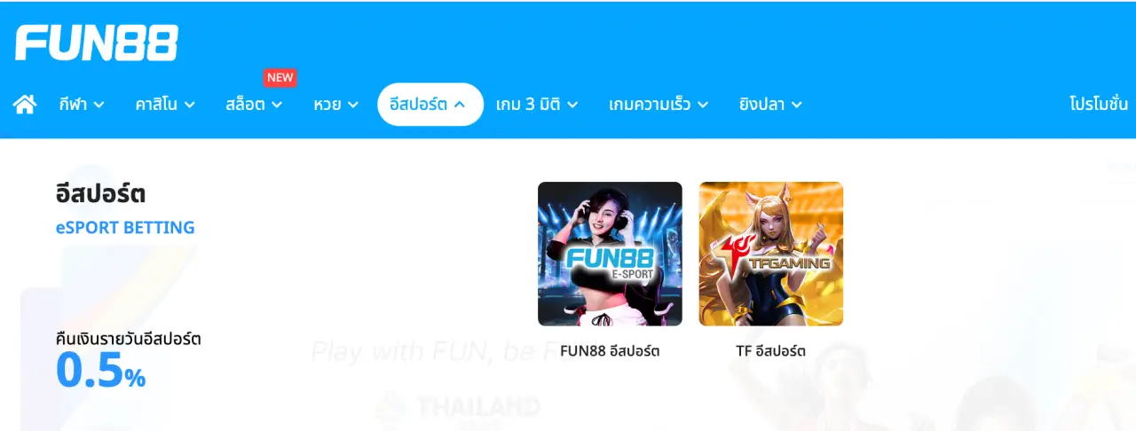Expand the ยิงปลา dropdown
This screenshot has width=1136, height=431.
[x=770, y=105]
